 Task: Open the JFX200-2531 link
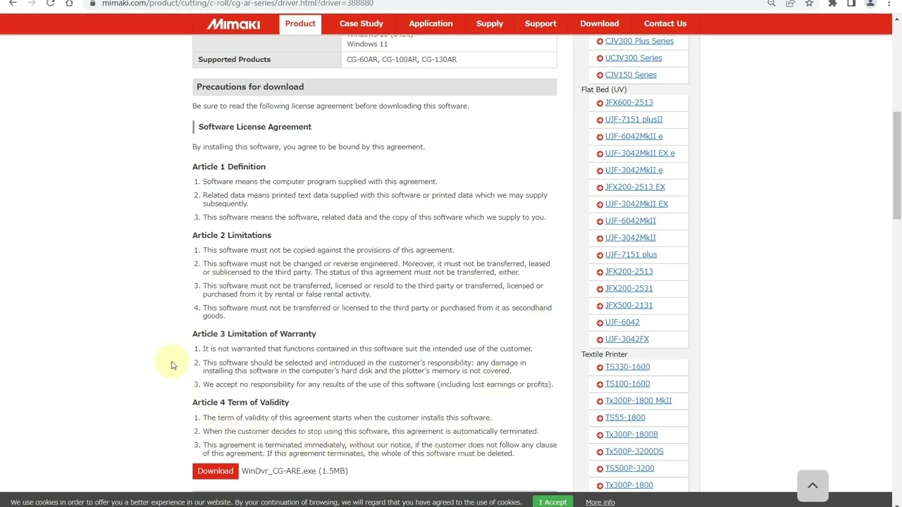pyautogui.click(x=629, y=288)
